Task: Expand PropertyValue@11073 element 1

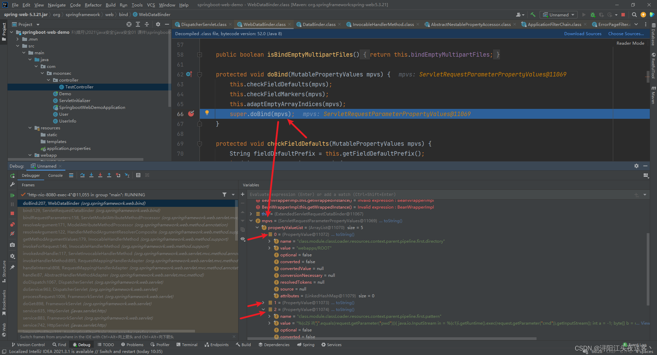Action: pos(263,303)
